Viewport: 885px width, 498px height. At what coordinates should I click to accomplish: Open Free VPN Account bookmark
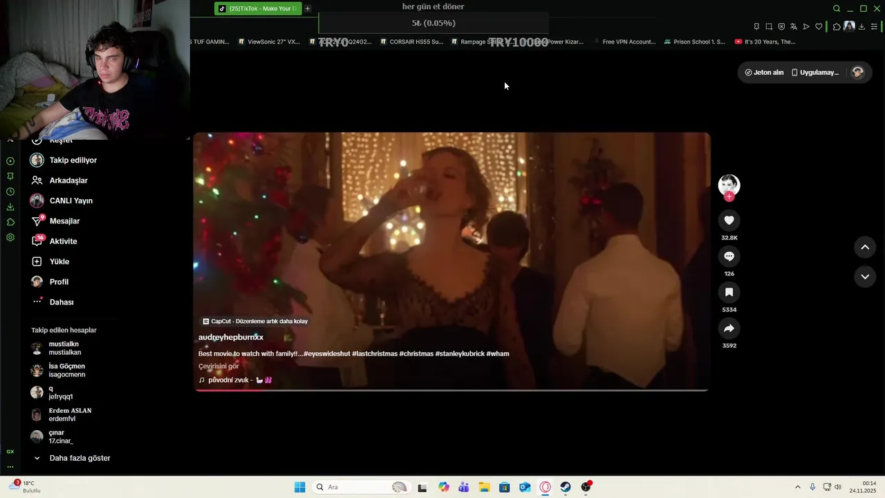(624, 41)
